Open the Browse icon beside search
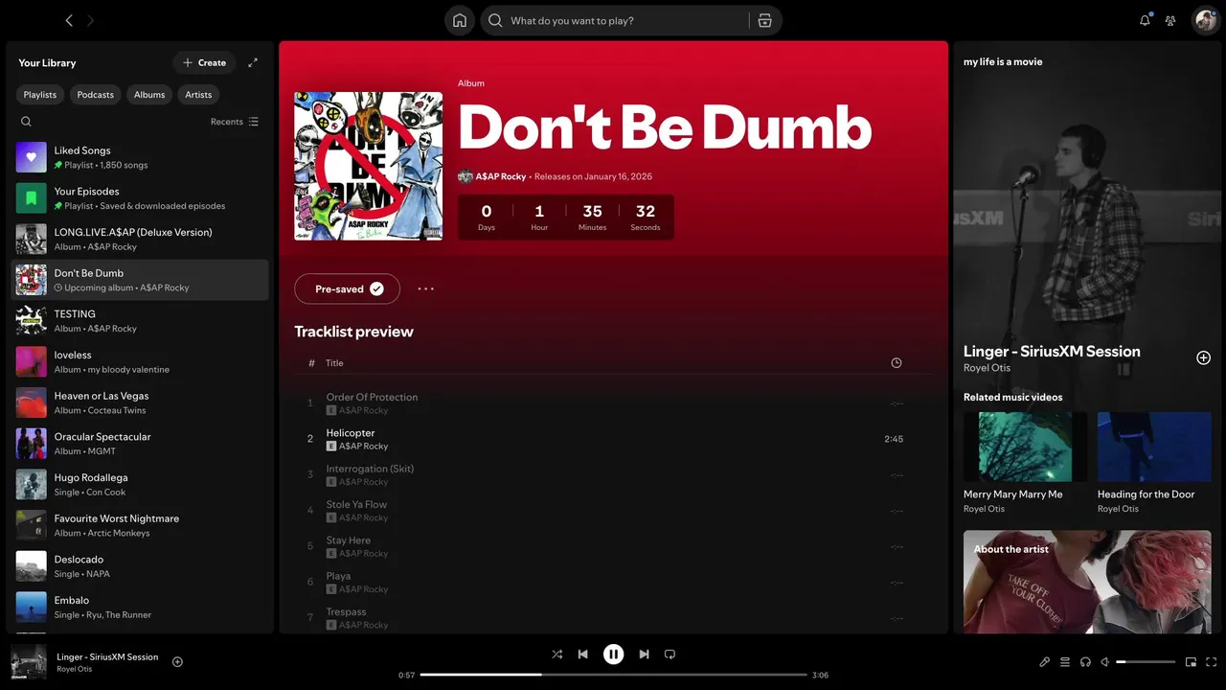 [x=764, y=20]
